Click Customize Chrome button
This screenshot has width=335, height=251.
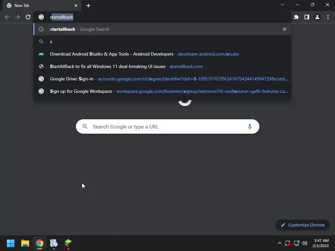(303, 225)
